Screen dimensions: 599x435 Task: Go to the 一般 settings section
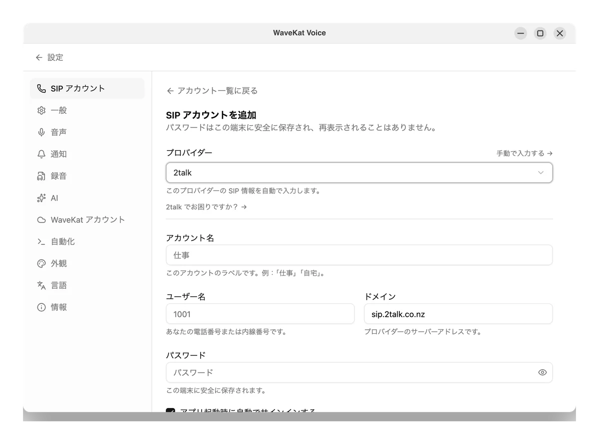(87, 110)
